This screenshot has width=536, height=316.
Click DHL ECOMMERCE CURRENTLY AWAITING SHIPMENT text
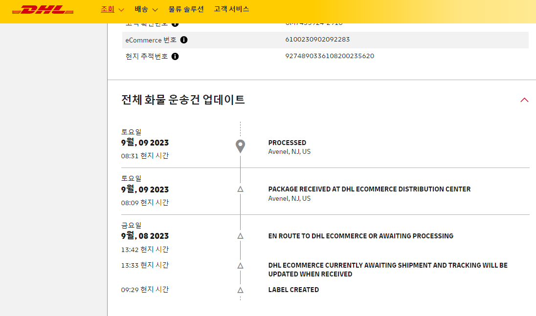click(388, 270)
